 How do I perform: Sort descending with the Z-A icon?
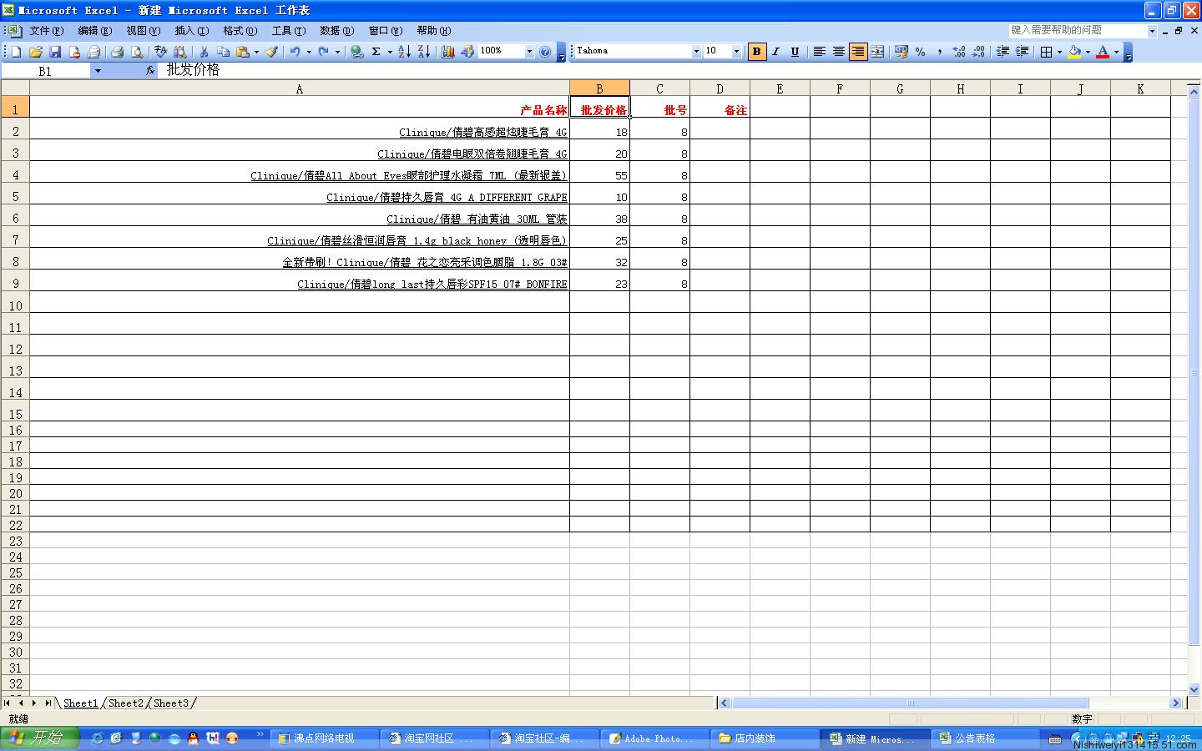click(424, 52)
